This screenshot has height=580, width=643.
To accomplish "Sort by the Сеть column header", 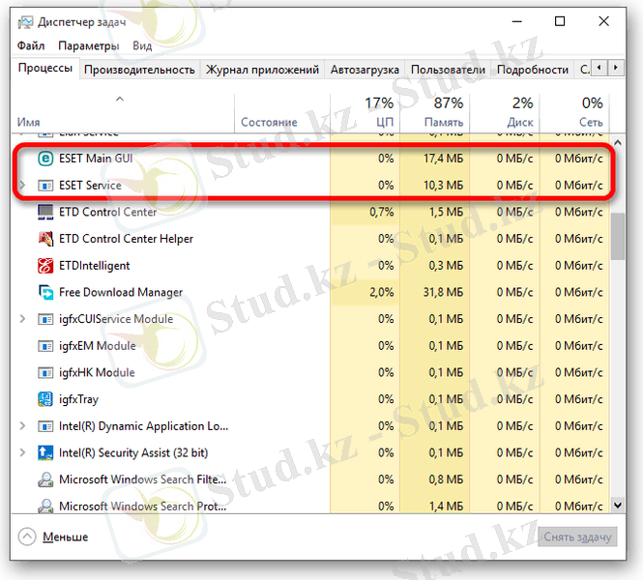I will (x=573, y=113).
